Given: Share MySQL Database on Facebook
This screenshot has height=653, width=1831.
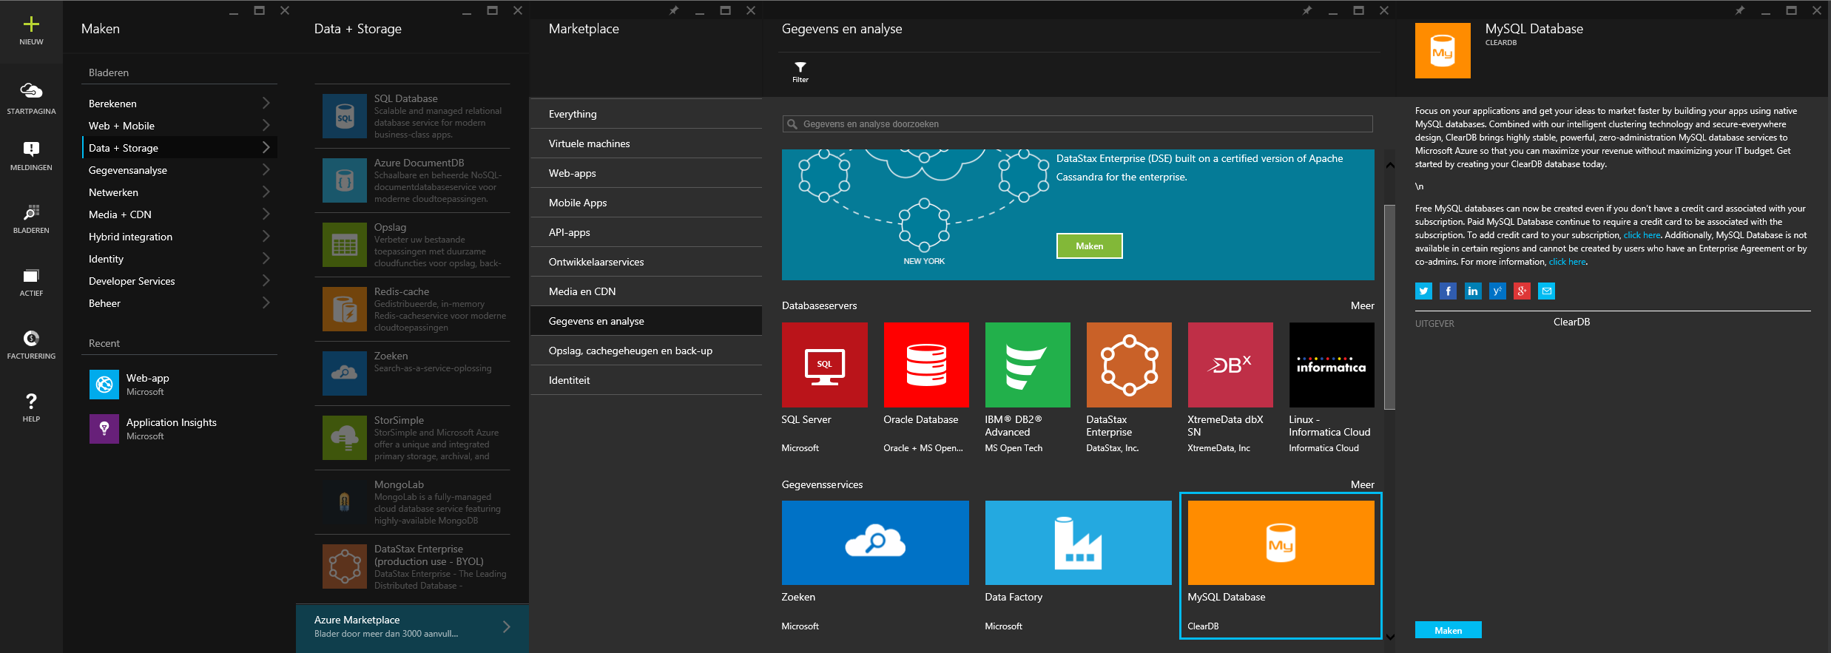Looking at the screenshot, I should pyautogui.click(x=1449, y=291).
